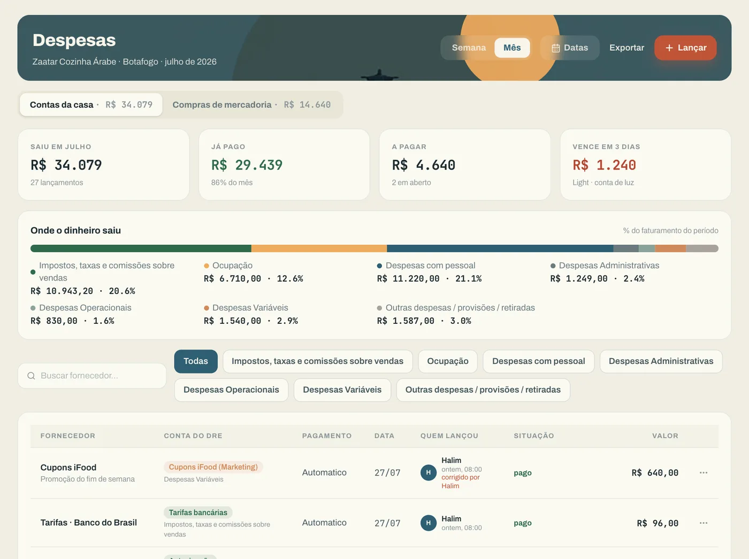Viewport: 749px width, 559px height.
Task: Filter by Ocupação category chip
Action: 448,361
